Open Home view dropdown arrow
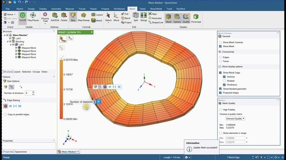Screen dimensions: 286x160 (x=15, y=15)
